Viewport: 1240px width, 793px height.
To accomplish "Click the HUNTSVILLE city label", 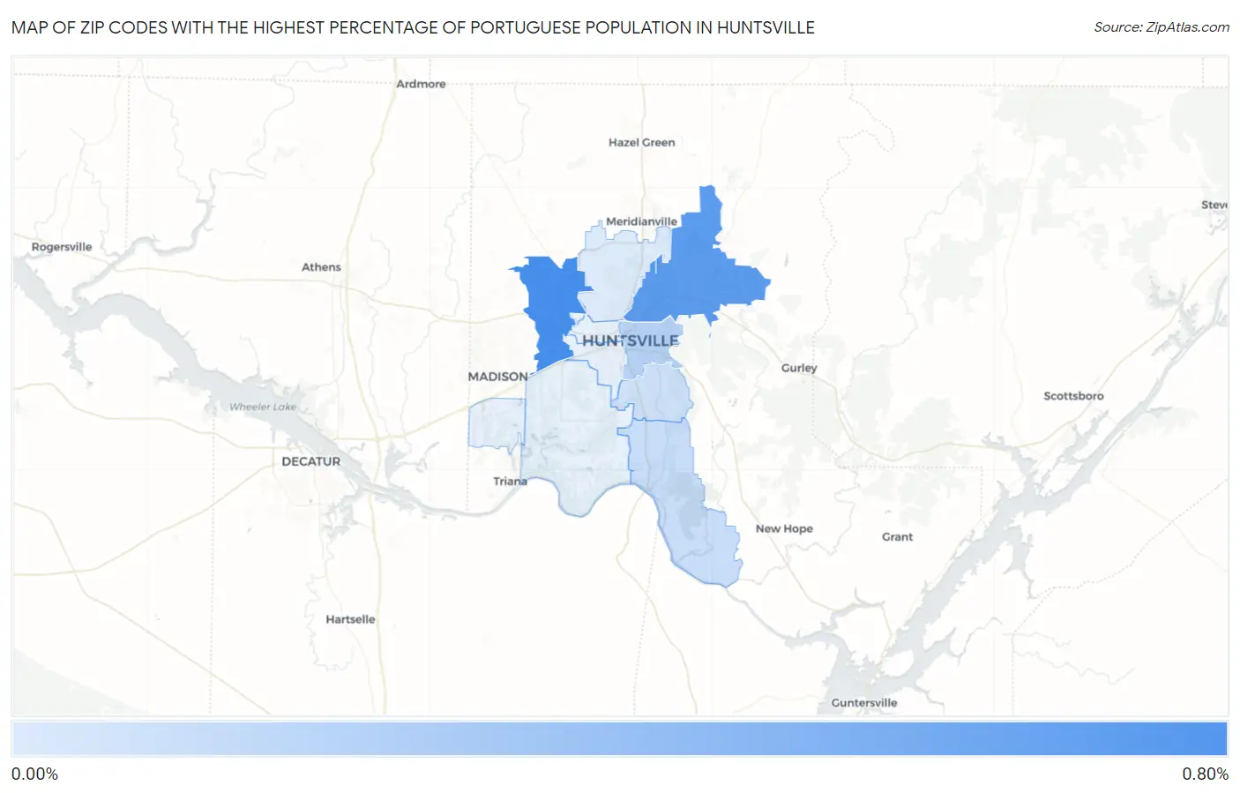I will 631,340.
